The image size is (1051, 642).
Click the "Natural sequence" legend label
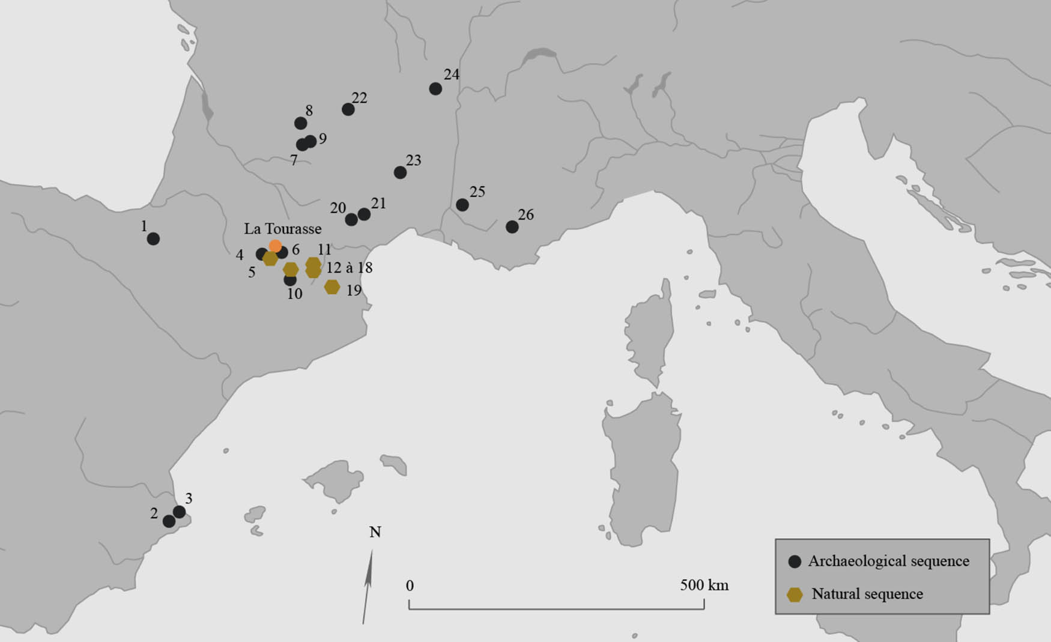(867, 594)
